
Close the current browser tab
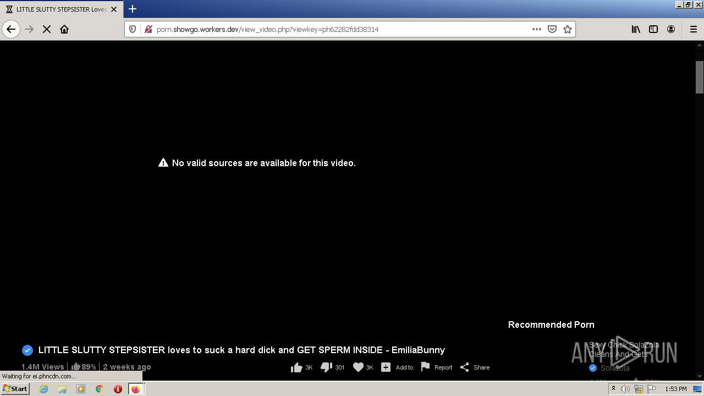click(114, 9)
